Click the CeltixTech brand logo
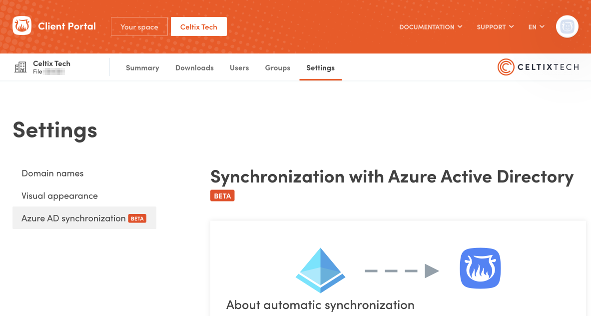Screen dimensions: 591x316 click(538, 67)
